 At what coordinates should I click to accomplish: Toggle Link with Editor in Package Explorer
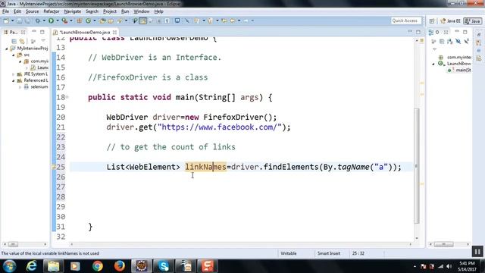(x=22, y=41)
